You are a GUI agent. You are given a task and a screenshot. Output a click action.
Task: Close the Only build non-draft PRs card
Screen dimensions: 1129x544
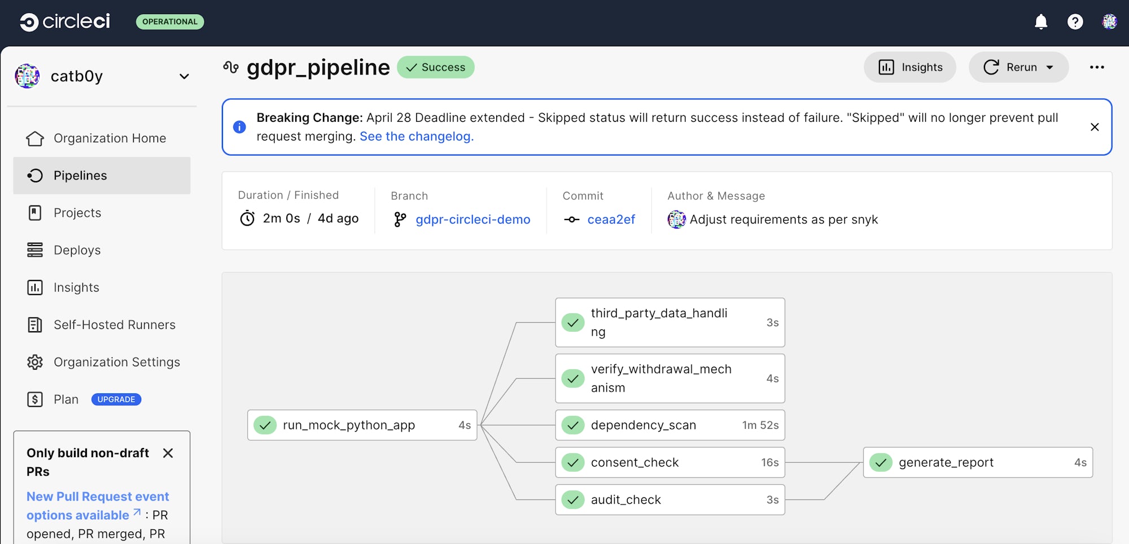point(168,453)
